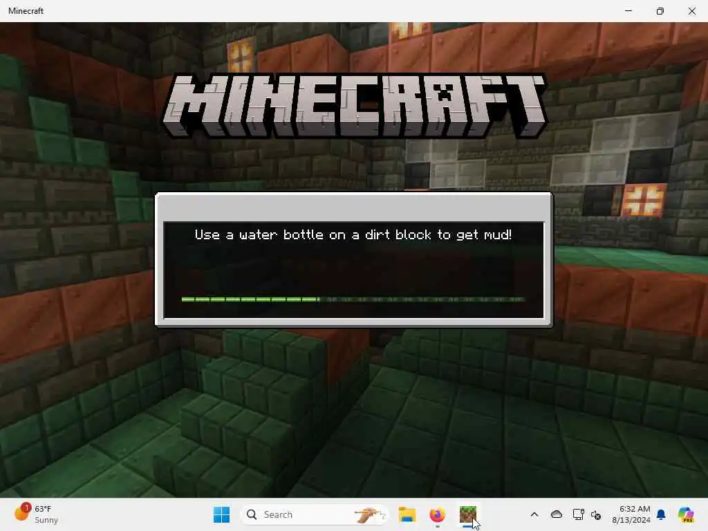Screen dimensions: 708x531
Task: Click the loading tip about mud
Action: point(353,234)
